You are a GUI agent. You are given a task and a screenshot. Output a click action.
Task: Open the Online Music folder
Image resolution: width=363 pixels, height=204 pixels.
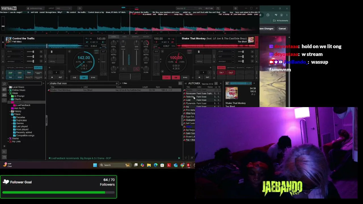point(19,90)
